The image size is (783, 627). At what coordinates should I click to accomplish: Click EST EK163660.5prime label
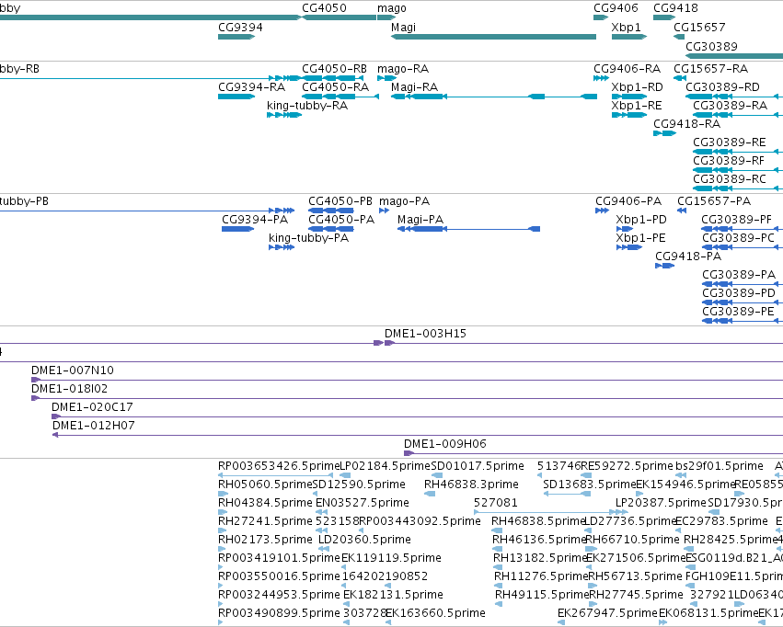coord(435,613)
